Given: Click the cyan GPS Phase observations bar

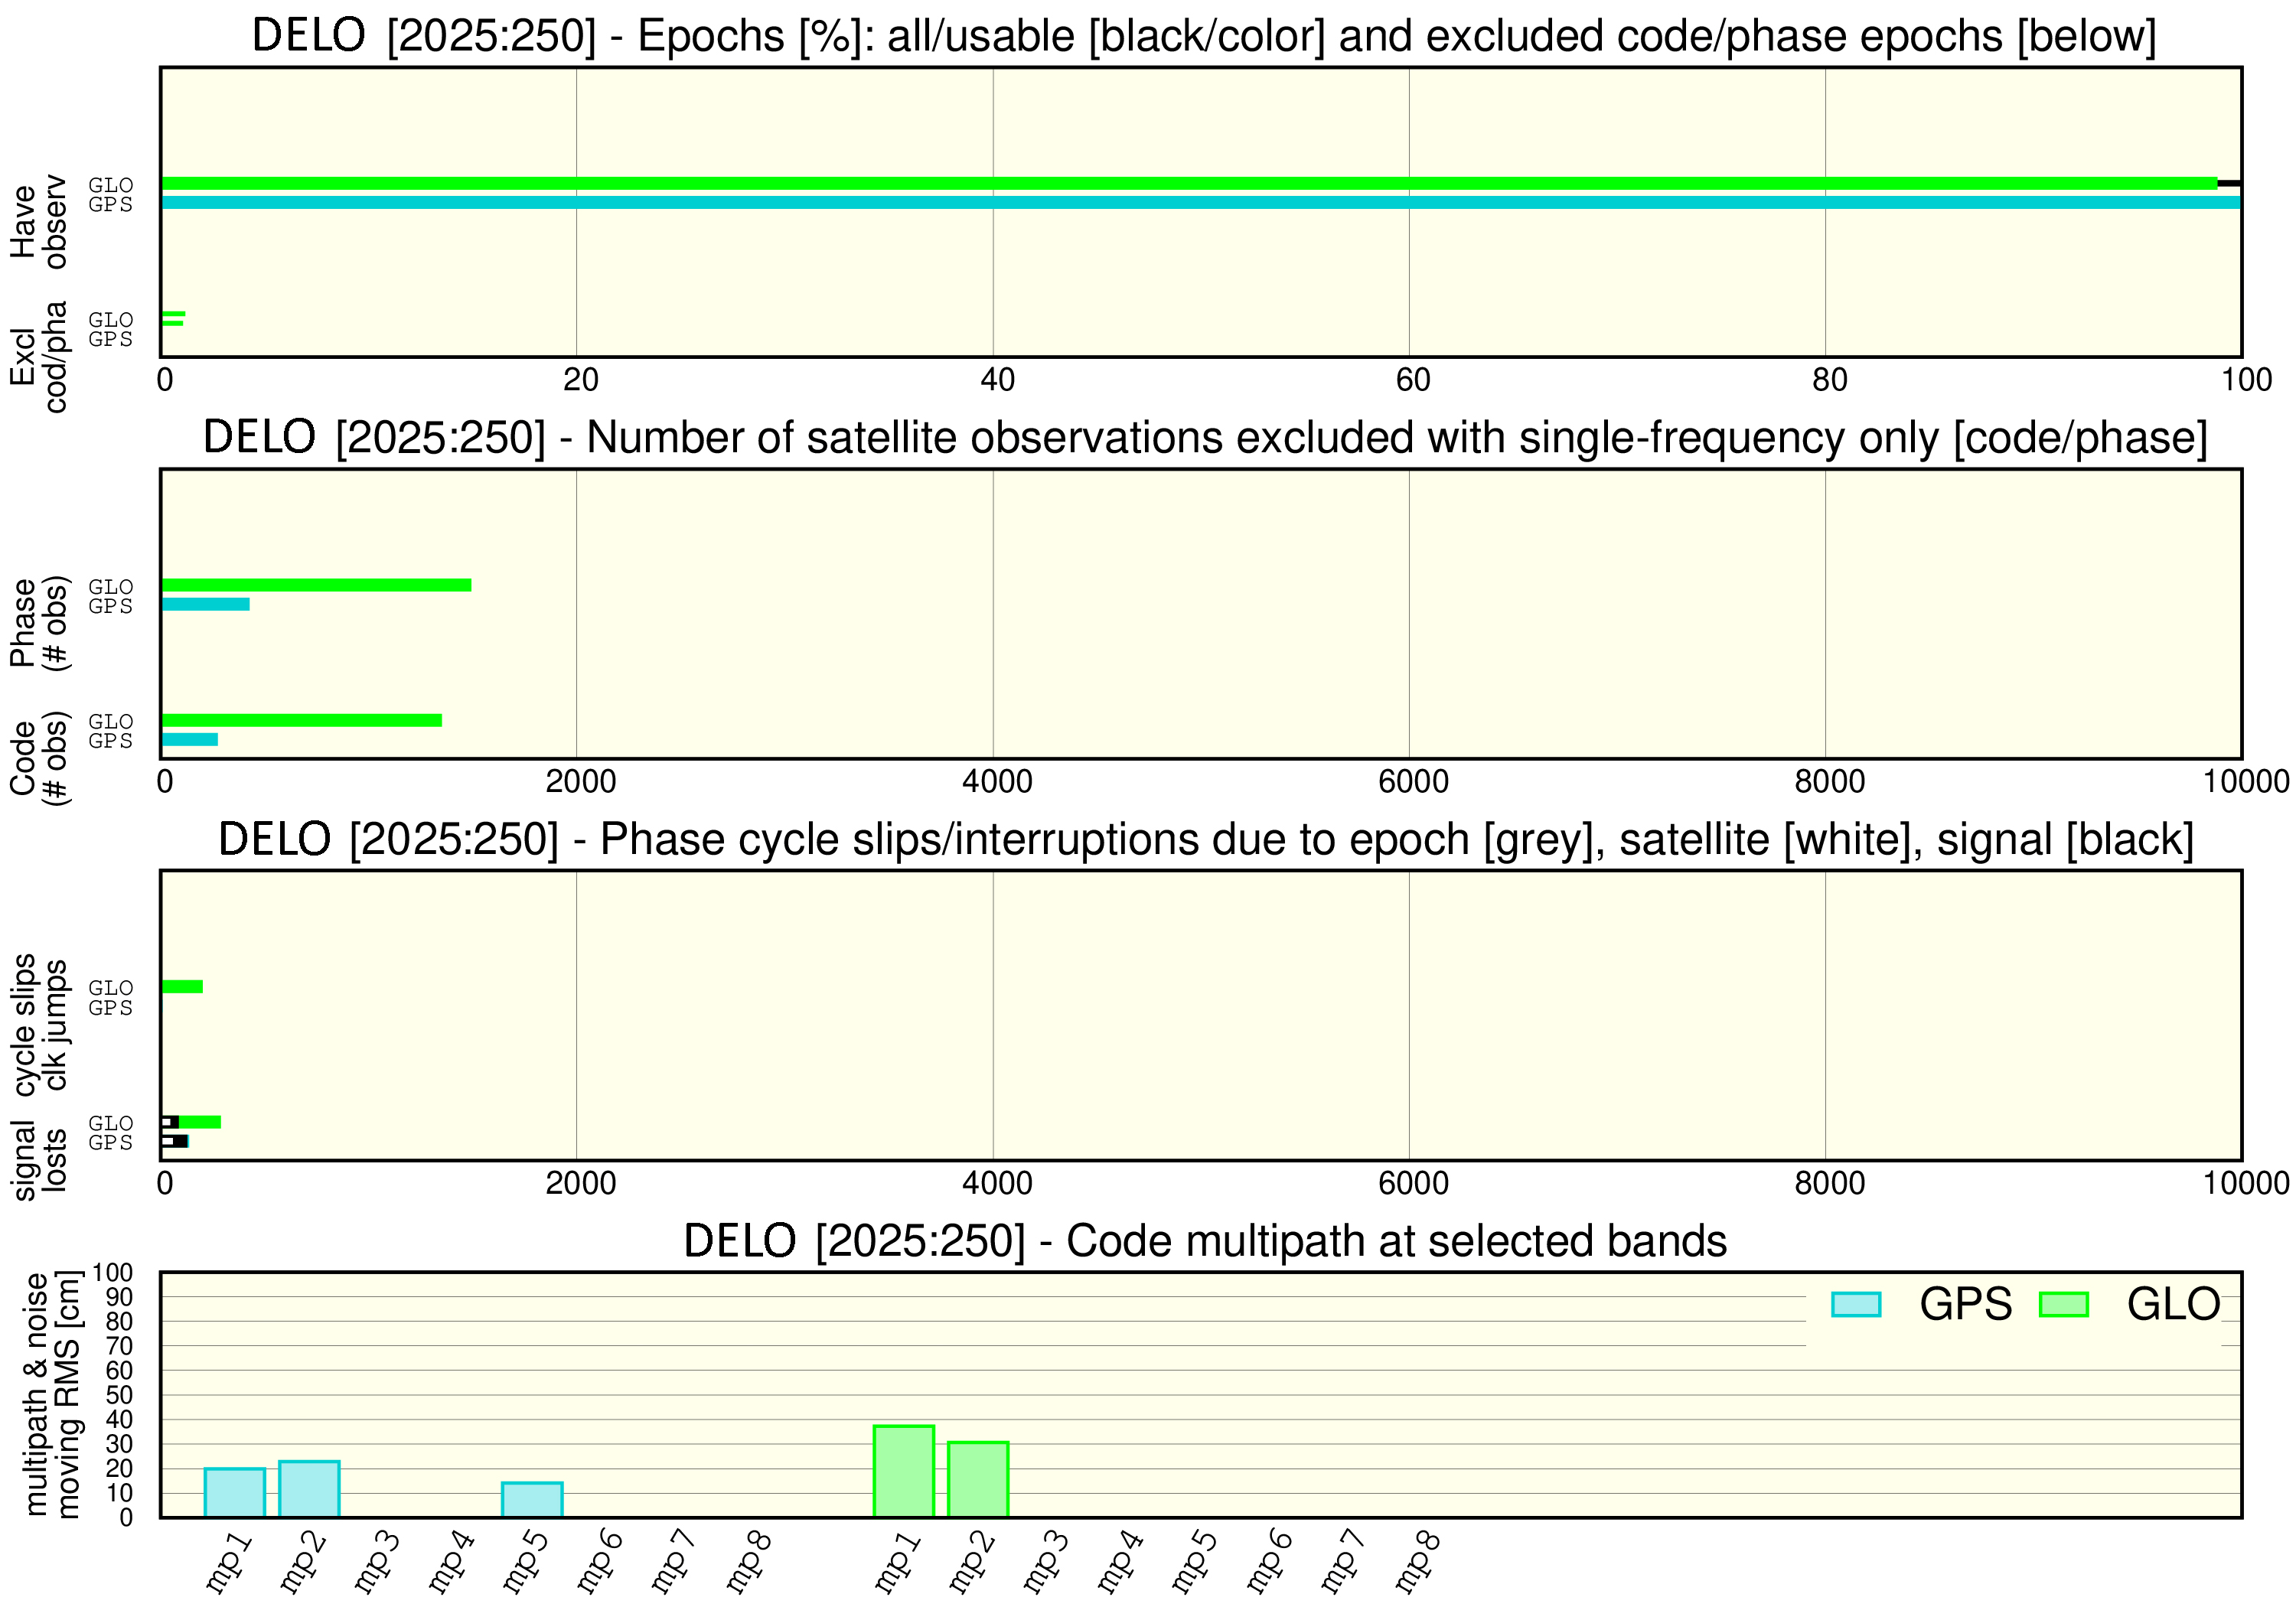Looking at the screenshot, I should (205, 604).
